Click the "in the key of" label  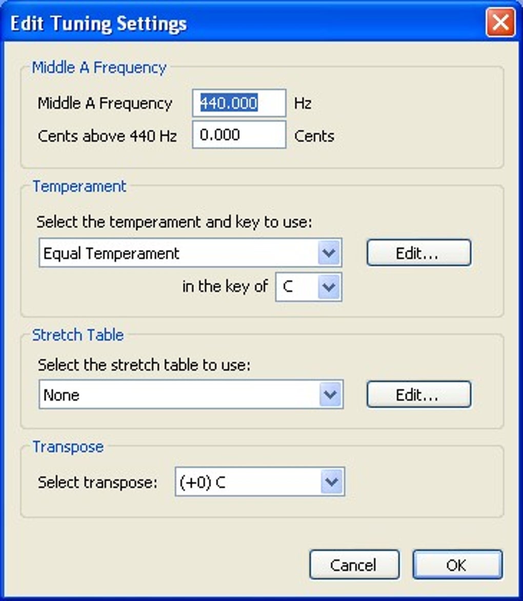(225, 287)
